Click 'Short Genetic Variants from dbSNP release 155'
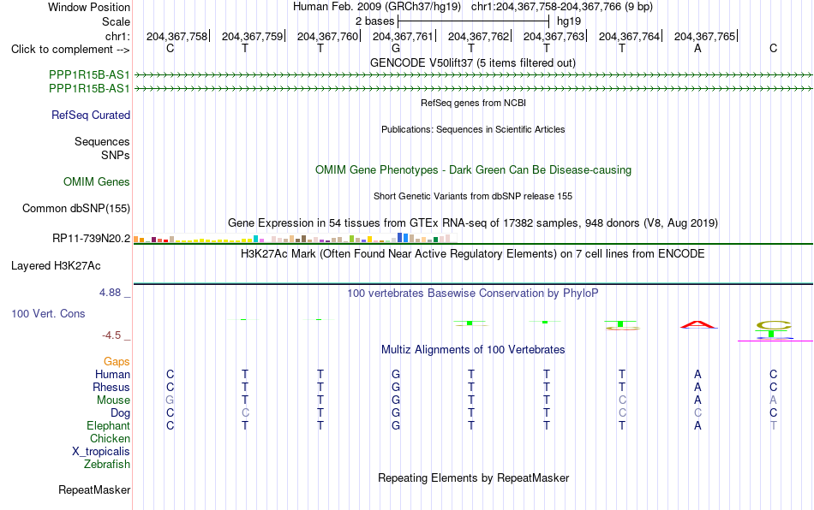Viewport: 814px width, 510px height. [x=473, y=197]
